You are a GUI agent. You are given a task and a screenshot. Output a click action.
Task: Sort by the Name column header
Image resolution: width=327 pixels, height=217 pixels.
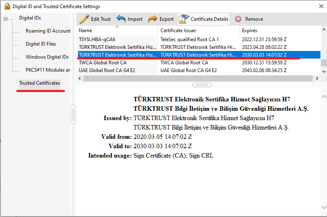pyautogui.click(x=117, y=31)
